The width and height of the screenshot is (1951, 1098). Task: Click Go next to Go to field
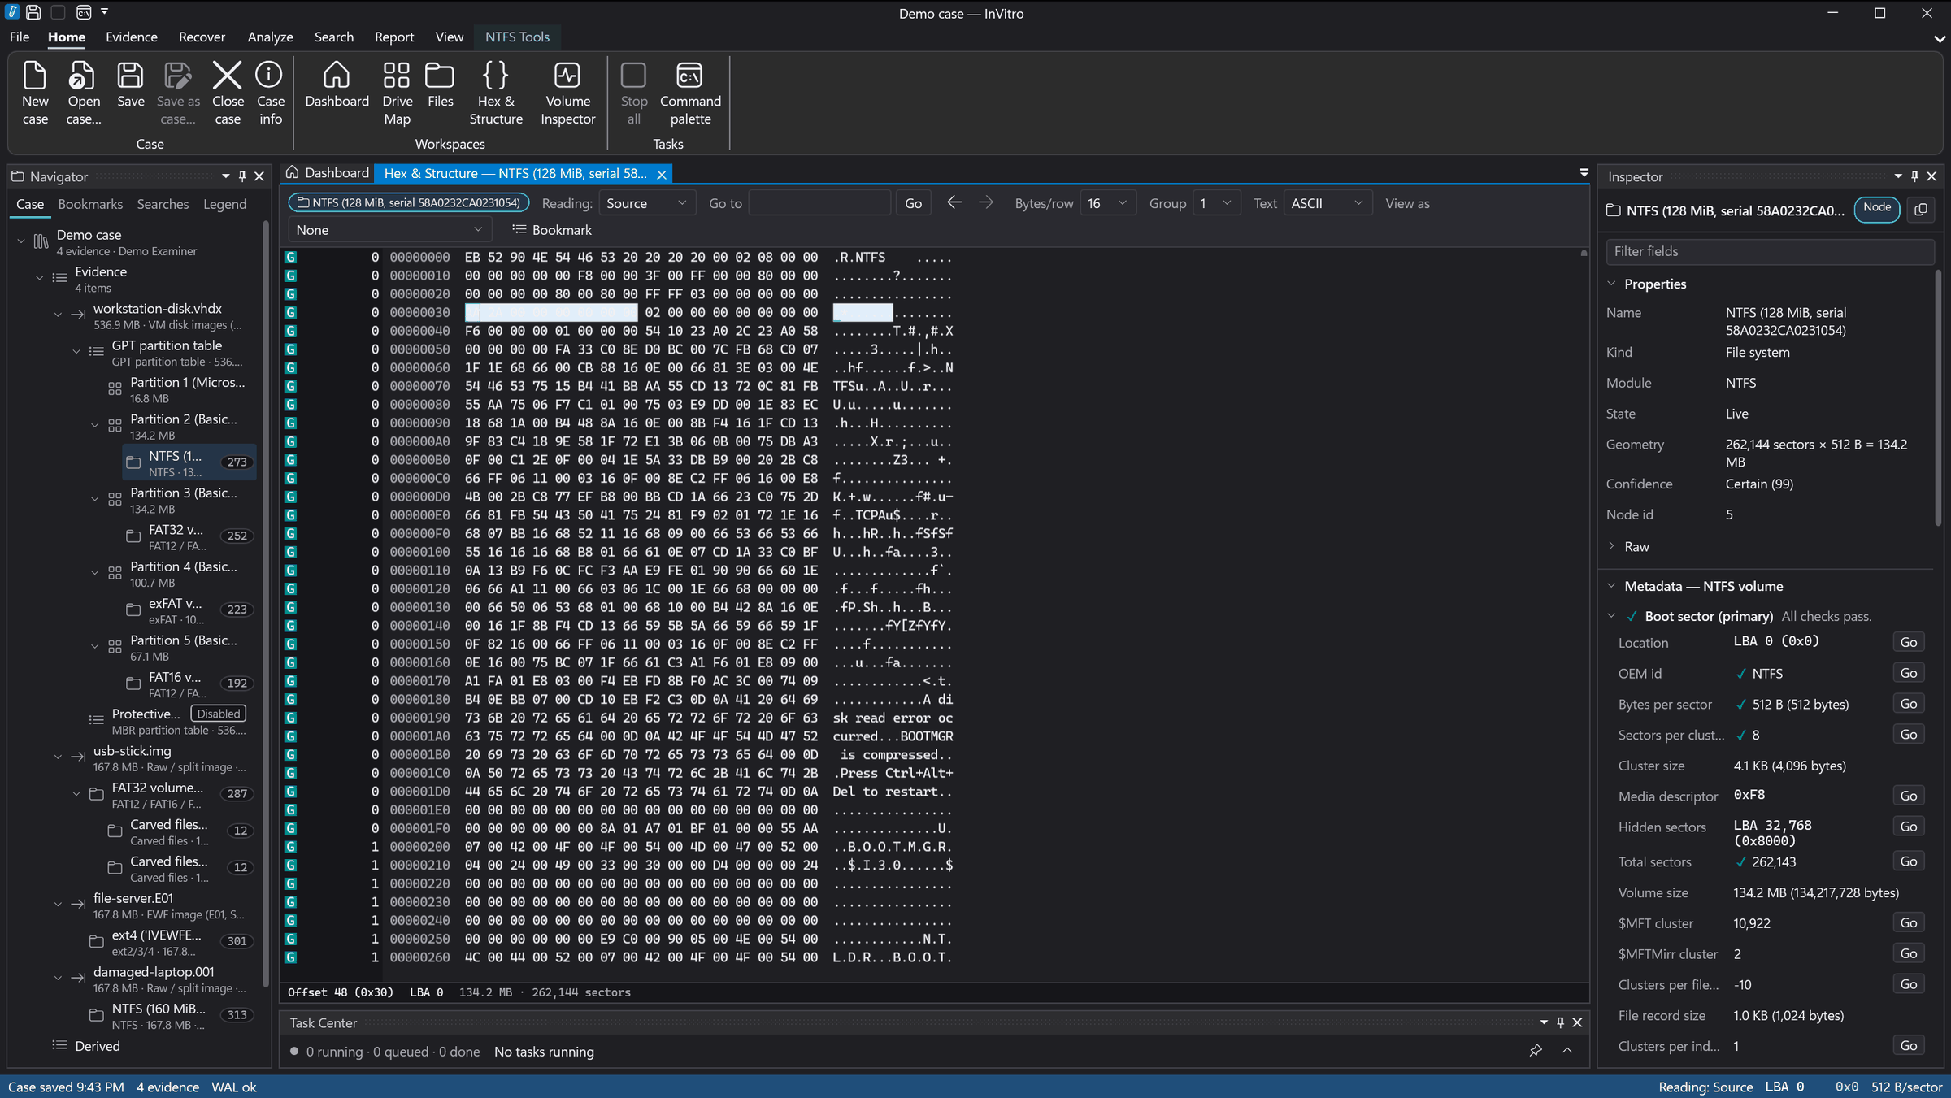coord(914,203)
